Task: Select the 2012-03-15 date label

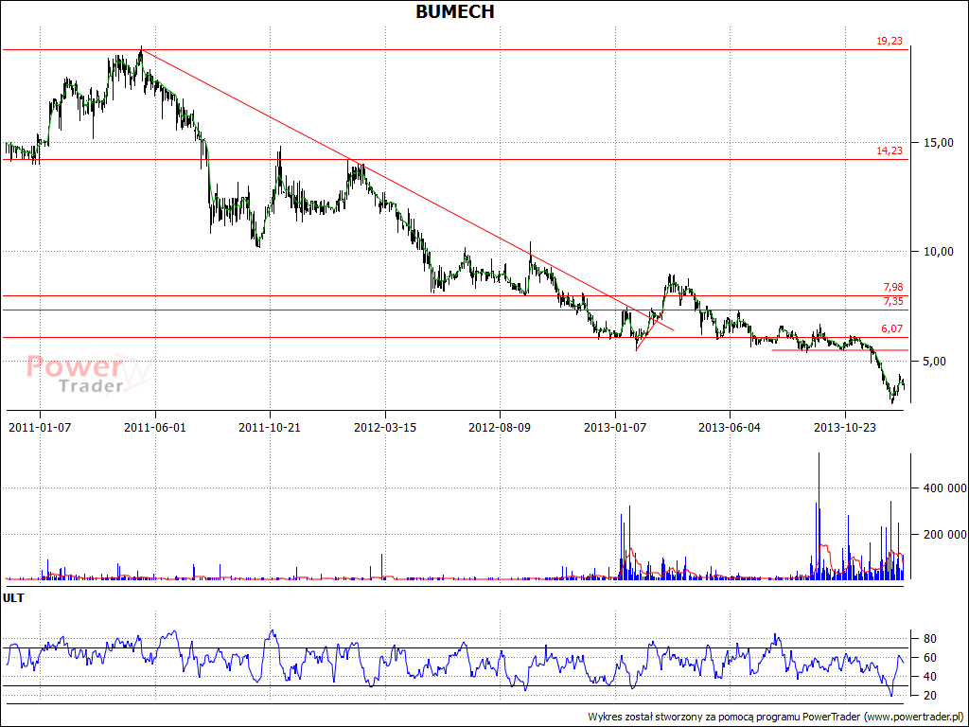Action: click(385, 427)
